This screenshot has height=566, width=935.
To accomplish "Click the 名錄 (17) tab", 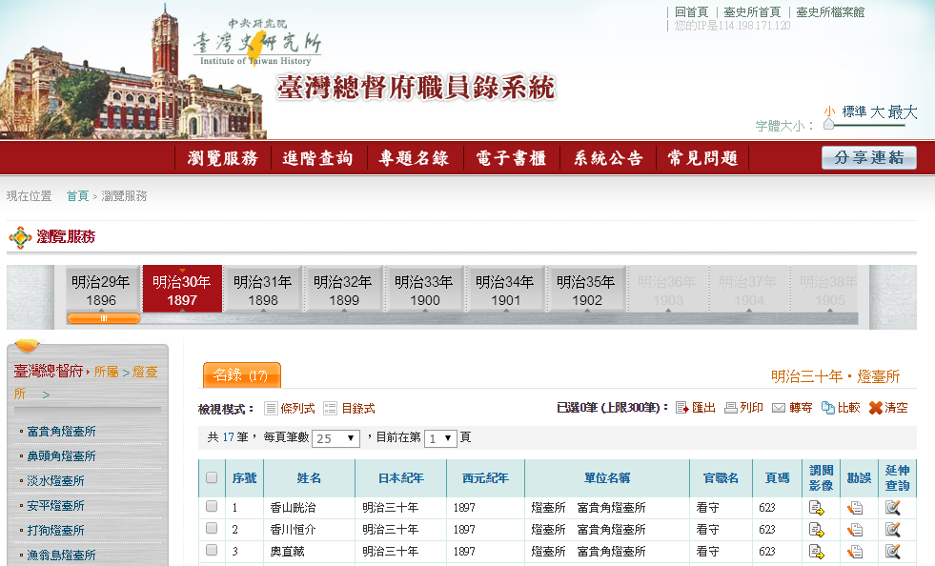I will pos(241,375).
